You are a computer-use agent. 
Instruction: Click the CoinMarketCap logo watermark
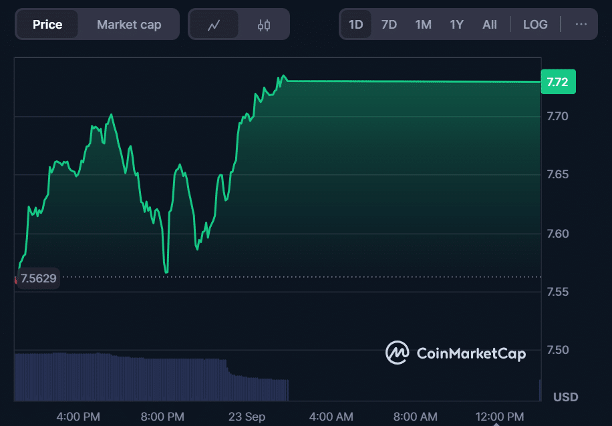456,353
